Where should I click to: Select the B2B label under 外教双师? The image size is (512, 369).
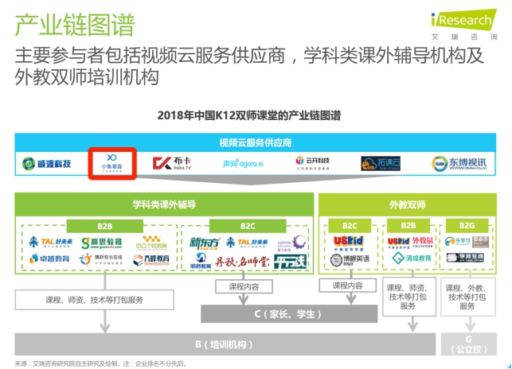pyautogui.click(x=408, y=225)
